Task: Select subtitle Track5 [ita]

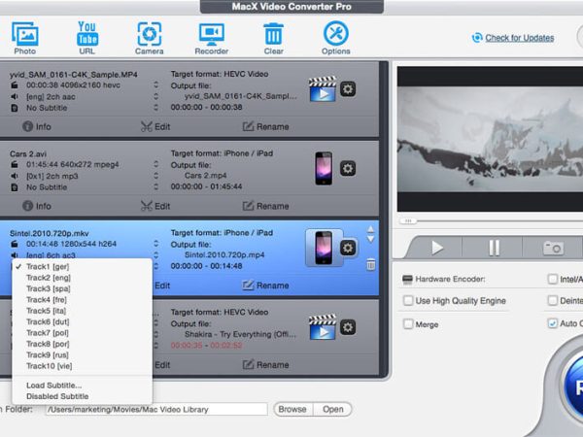Action: 83,311
